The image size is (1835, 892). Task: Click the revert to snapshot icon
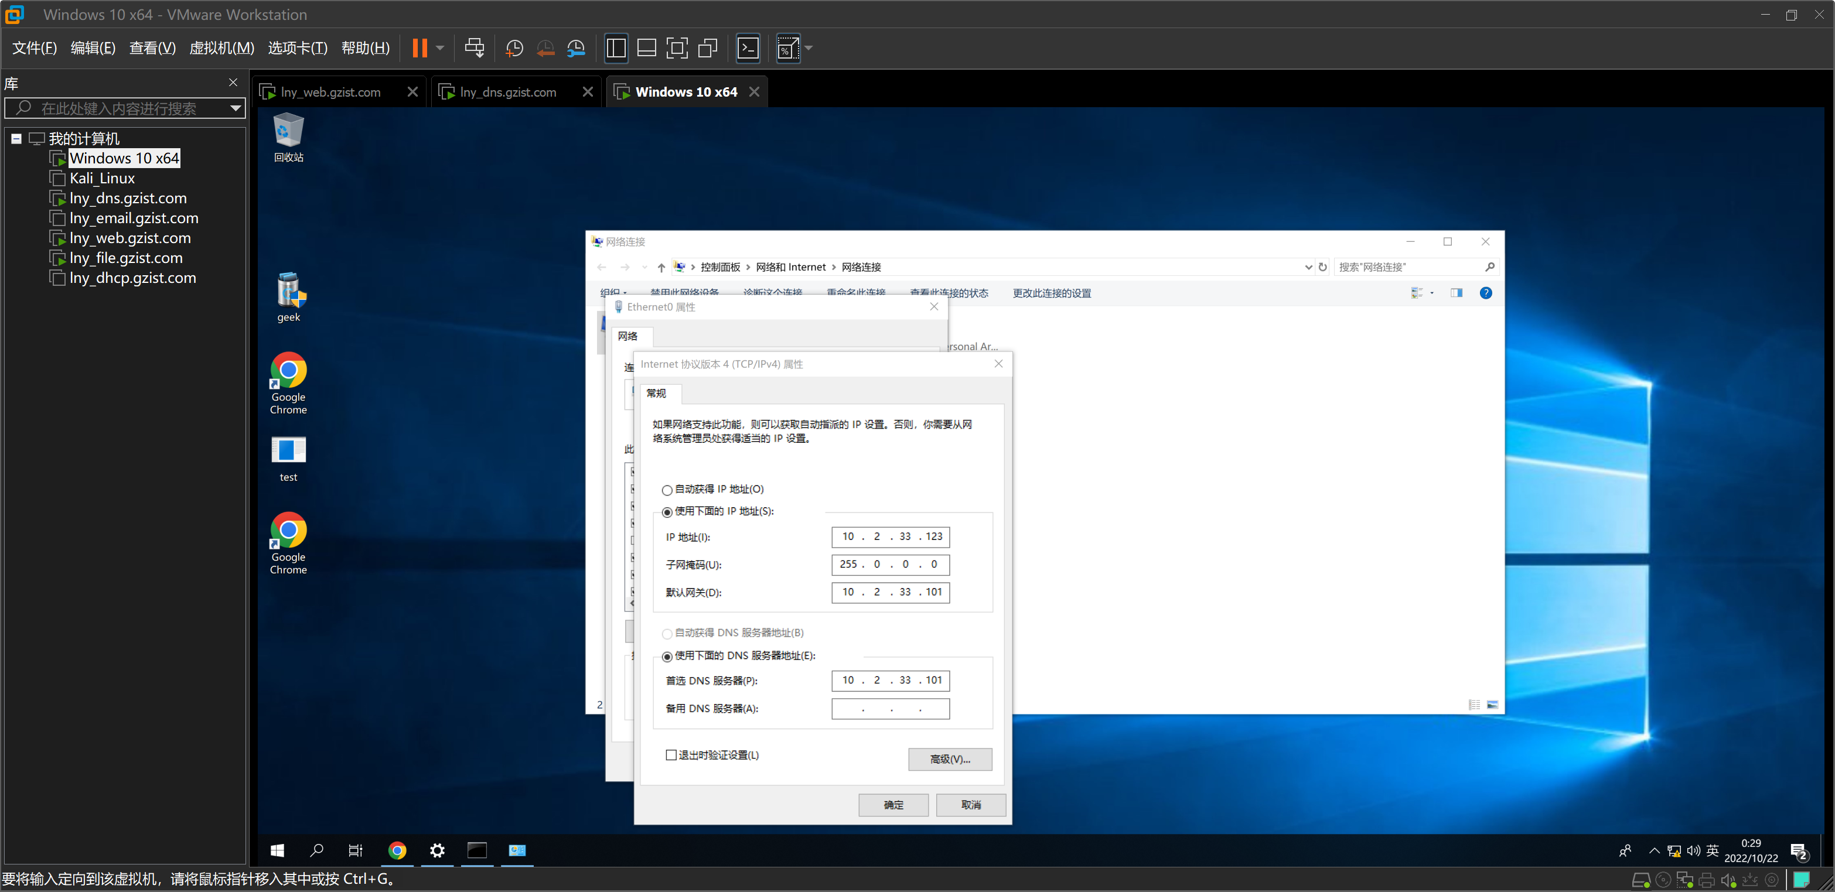click(x=545, y=49)
